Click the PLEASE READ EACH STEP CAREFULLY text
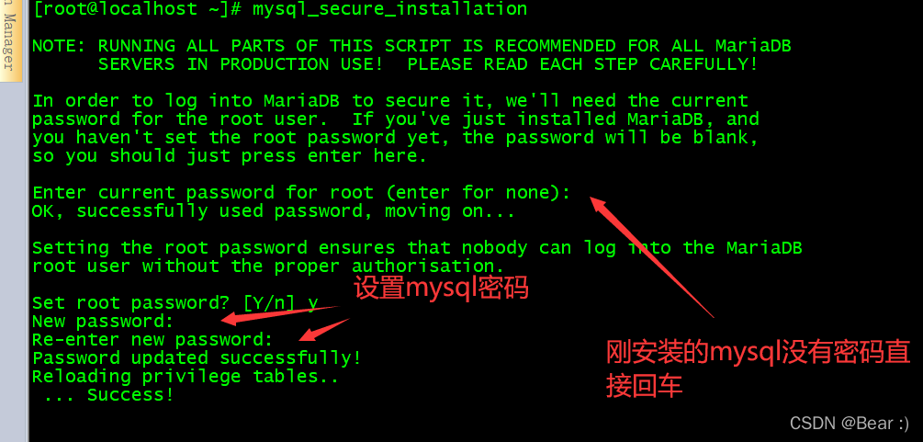 click(583, 64)
